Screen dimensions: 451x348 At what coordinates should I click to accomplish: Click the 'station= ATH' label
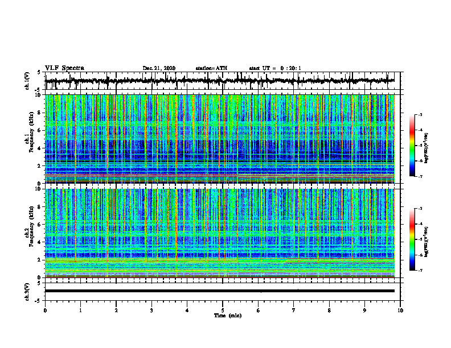pyautogui.click(x=211, y=68)
